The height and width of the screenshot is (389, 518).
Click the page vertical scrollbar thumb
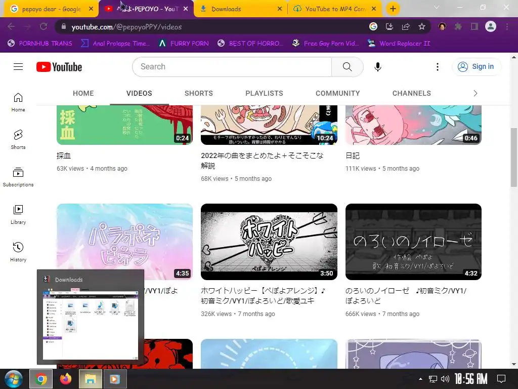click(514, 157)
